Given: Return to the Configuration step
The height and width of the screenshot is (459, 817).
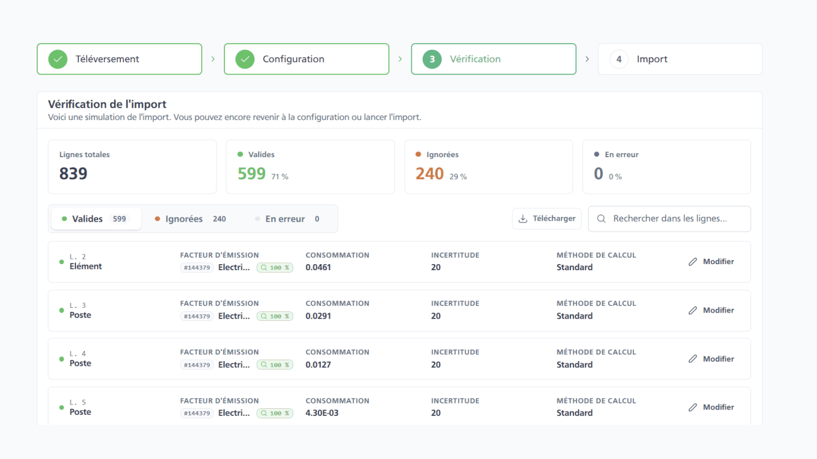Looking at the screenshot, I should point(306,59).
